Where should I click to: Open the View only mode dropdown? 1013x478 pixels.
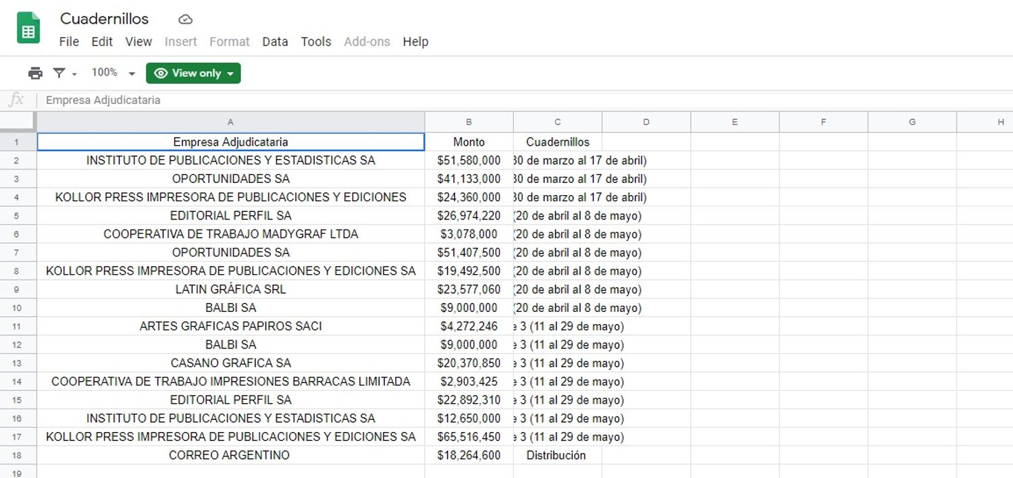pos(193,73)
